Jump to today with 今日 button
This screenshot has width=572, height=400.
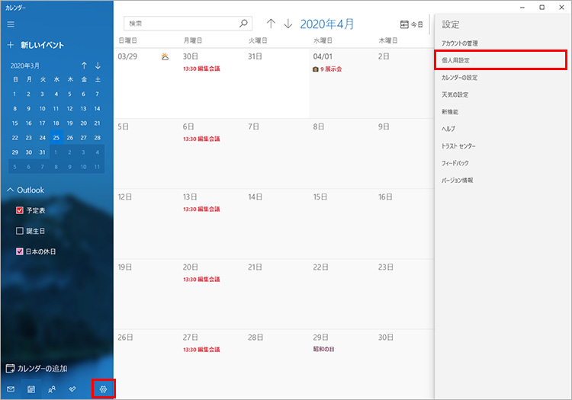[x=412, y=24]
